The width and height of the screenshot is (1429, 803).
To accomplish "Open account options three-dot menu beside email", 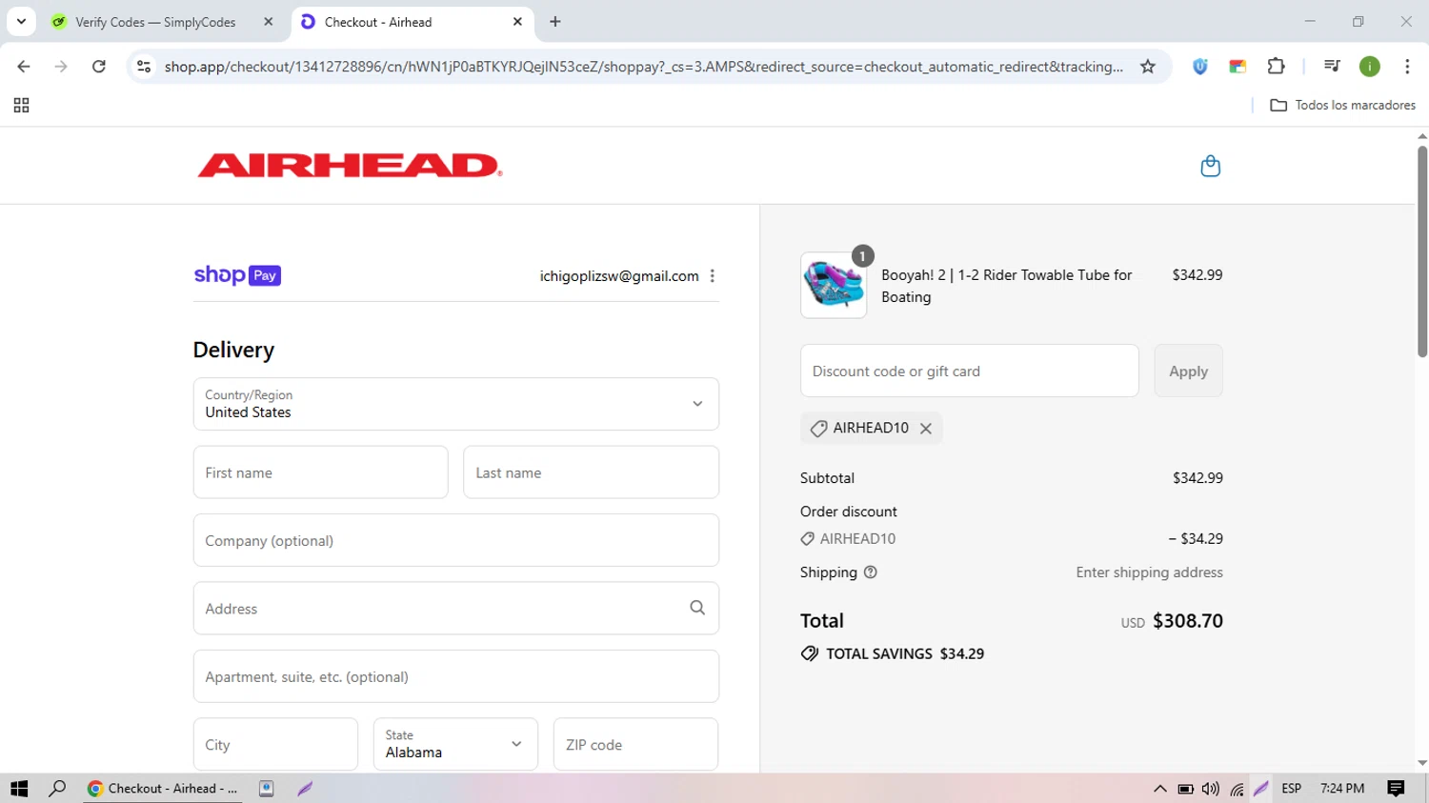I will 712,276.
